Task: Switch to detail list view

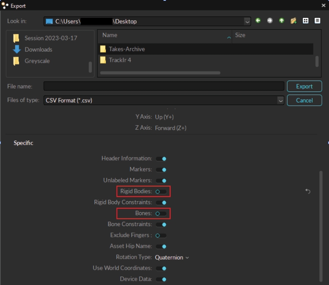Action: point(317,21)
